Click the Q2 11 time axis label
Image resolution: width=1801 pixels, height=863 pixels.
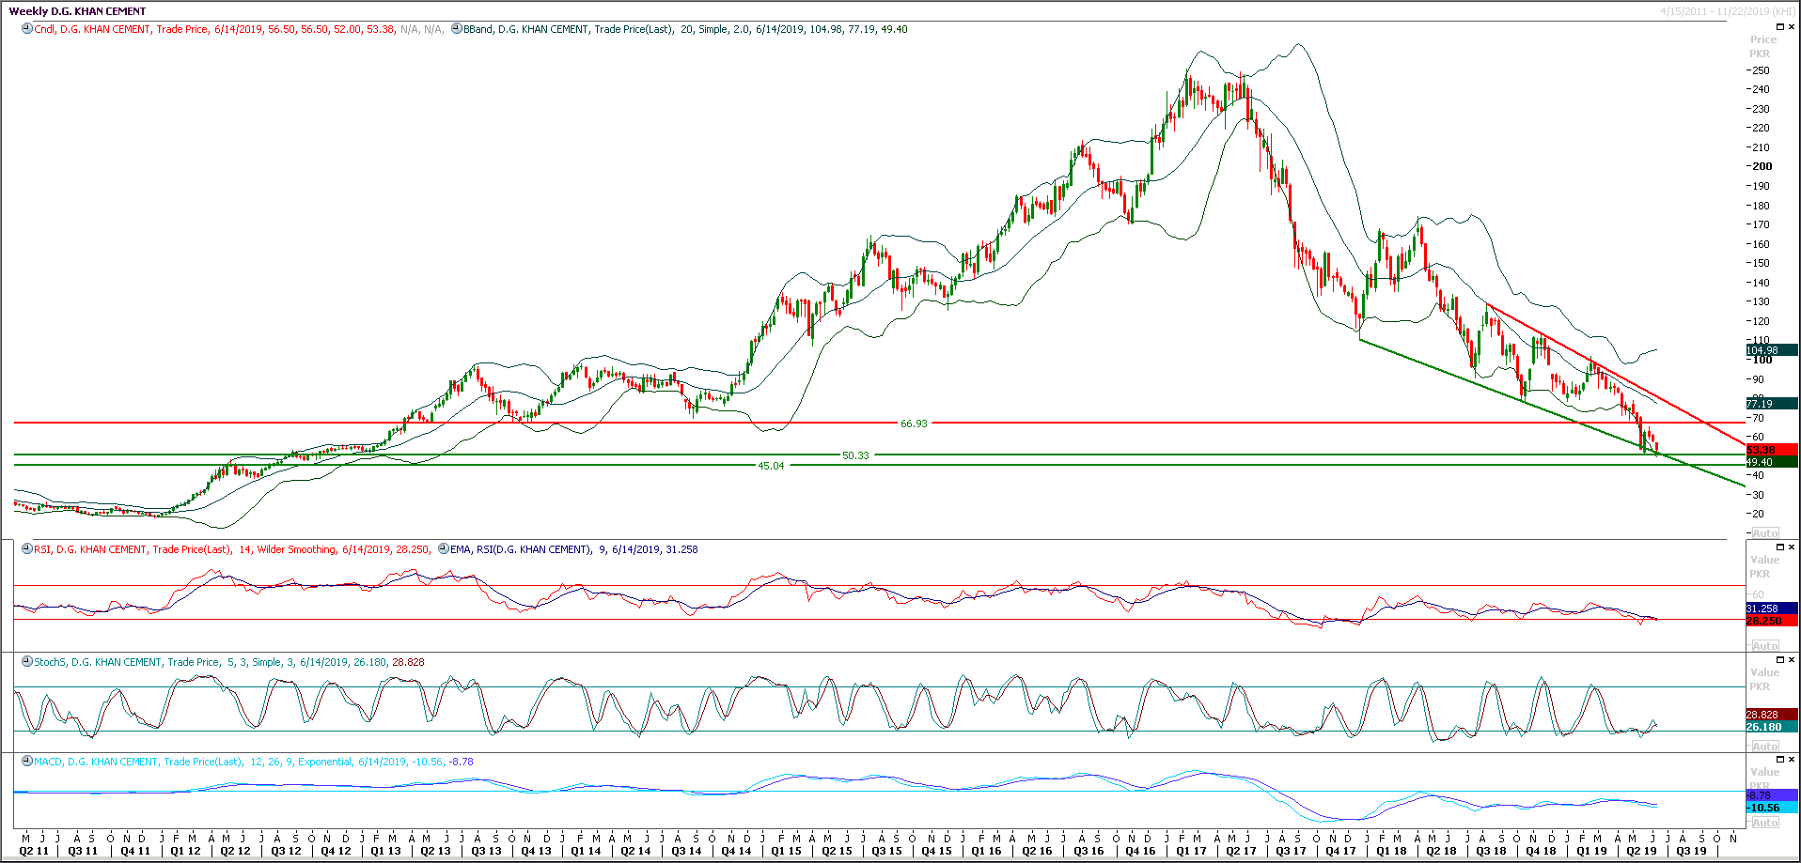click(x=34, y=851)
